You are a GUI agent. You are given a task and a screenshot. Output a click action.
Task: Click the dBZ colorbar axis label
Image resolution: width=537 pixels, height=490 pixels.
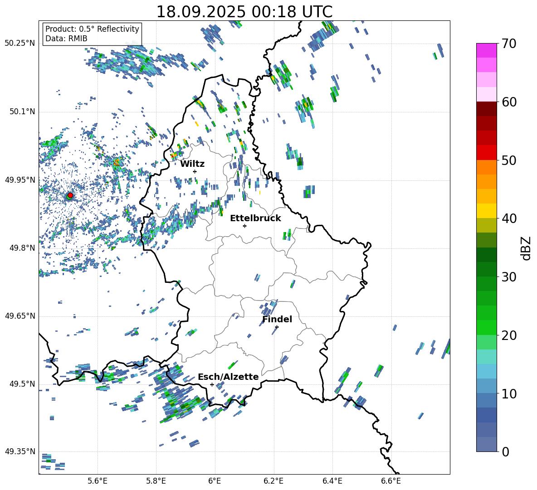[527, 248]
